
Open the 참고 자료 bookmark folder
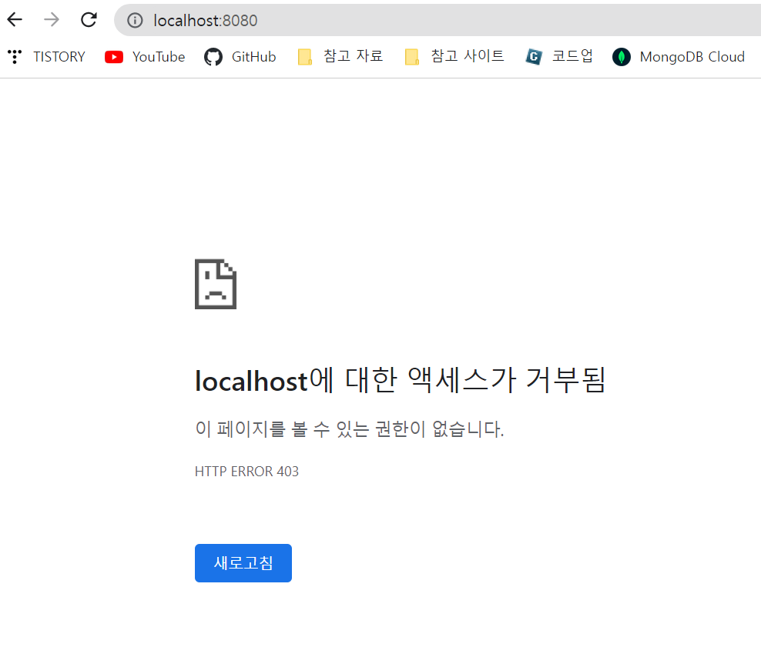tap(340, 57)
